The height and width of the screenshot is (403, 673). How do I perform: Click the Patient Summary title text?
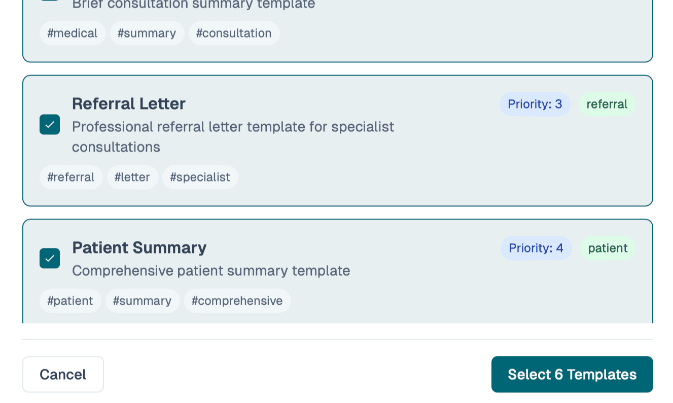click(x=139, y=247)
